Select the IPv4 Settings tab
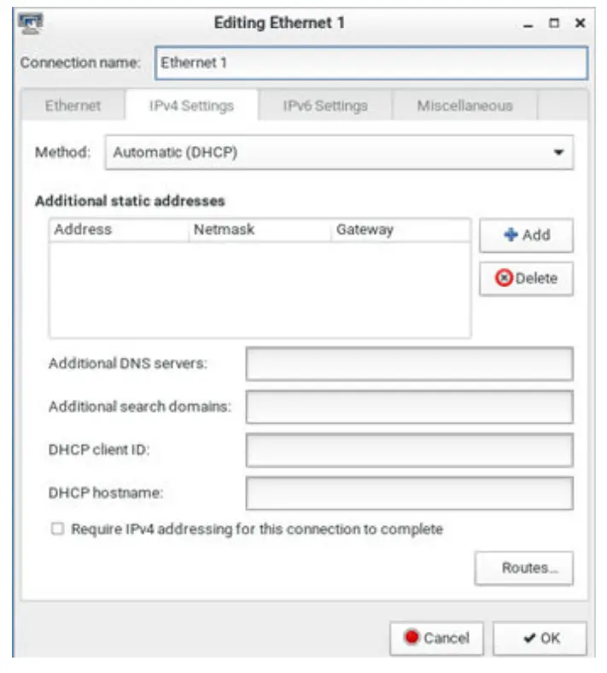Viewport: 607px width, 673px height. pos(191,106)
